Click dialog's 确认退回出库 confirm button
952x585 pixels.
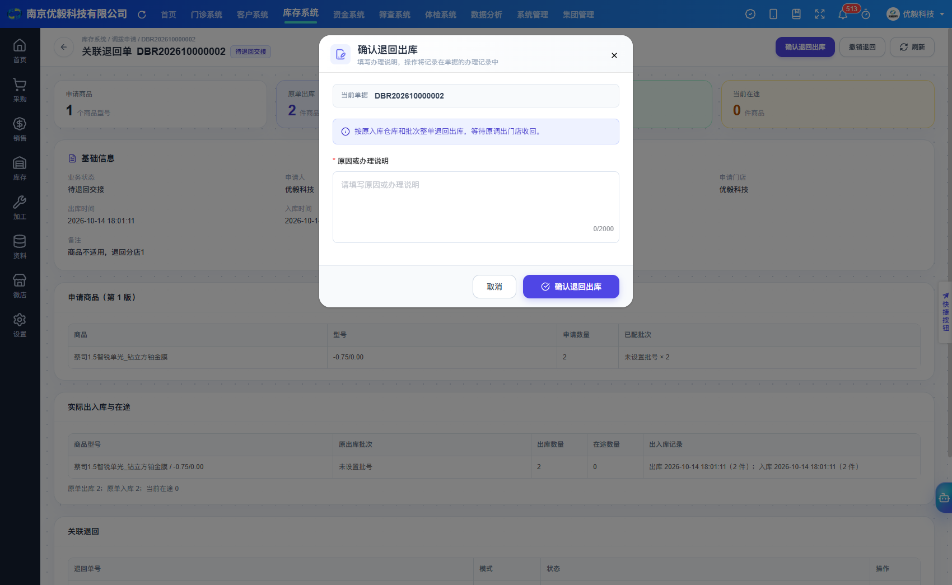tap(571, 287)
